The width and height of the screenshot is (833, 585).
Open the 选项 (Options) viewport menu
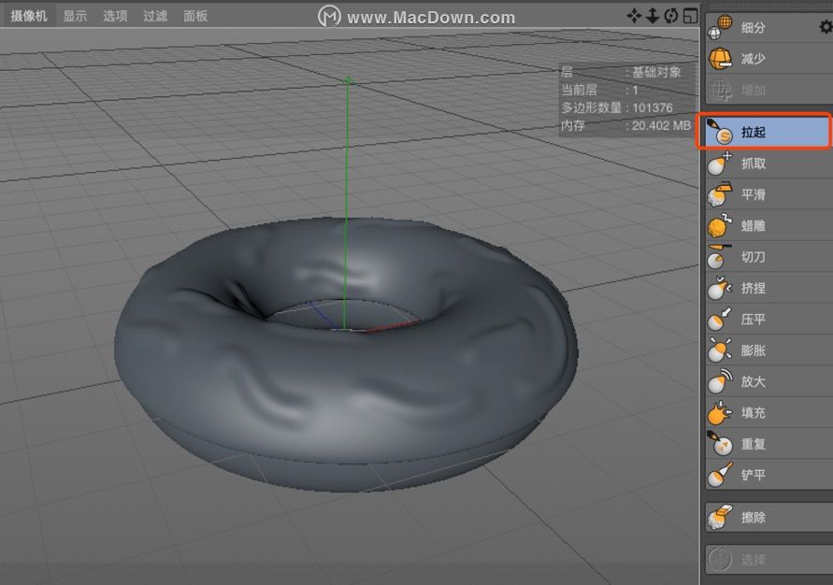coord(115,16)
